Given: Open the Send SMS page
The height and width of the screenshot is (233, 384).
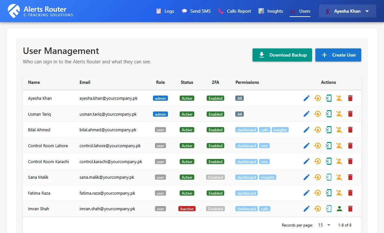Looking at the screenshot, I should [x=196, y=11].
